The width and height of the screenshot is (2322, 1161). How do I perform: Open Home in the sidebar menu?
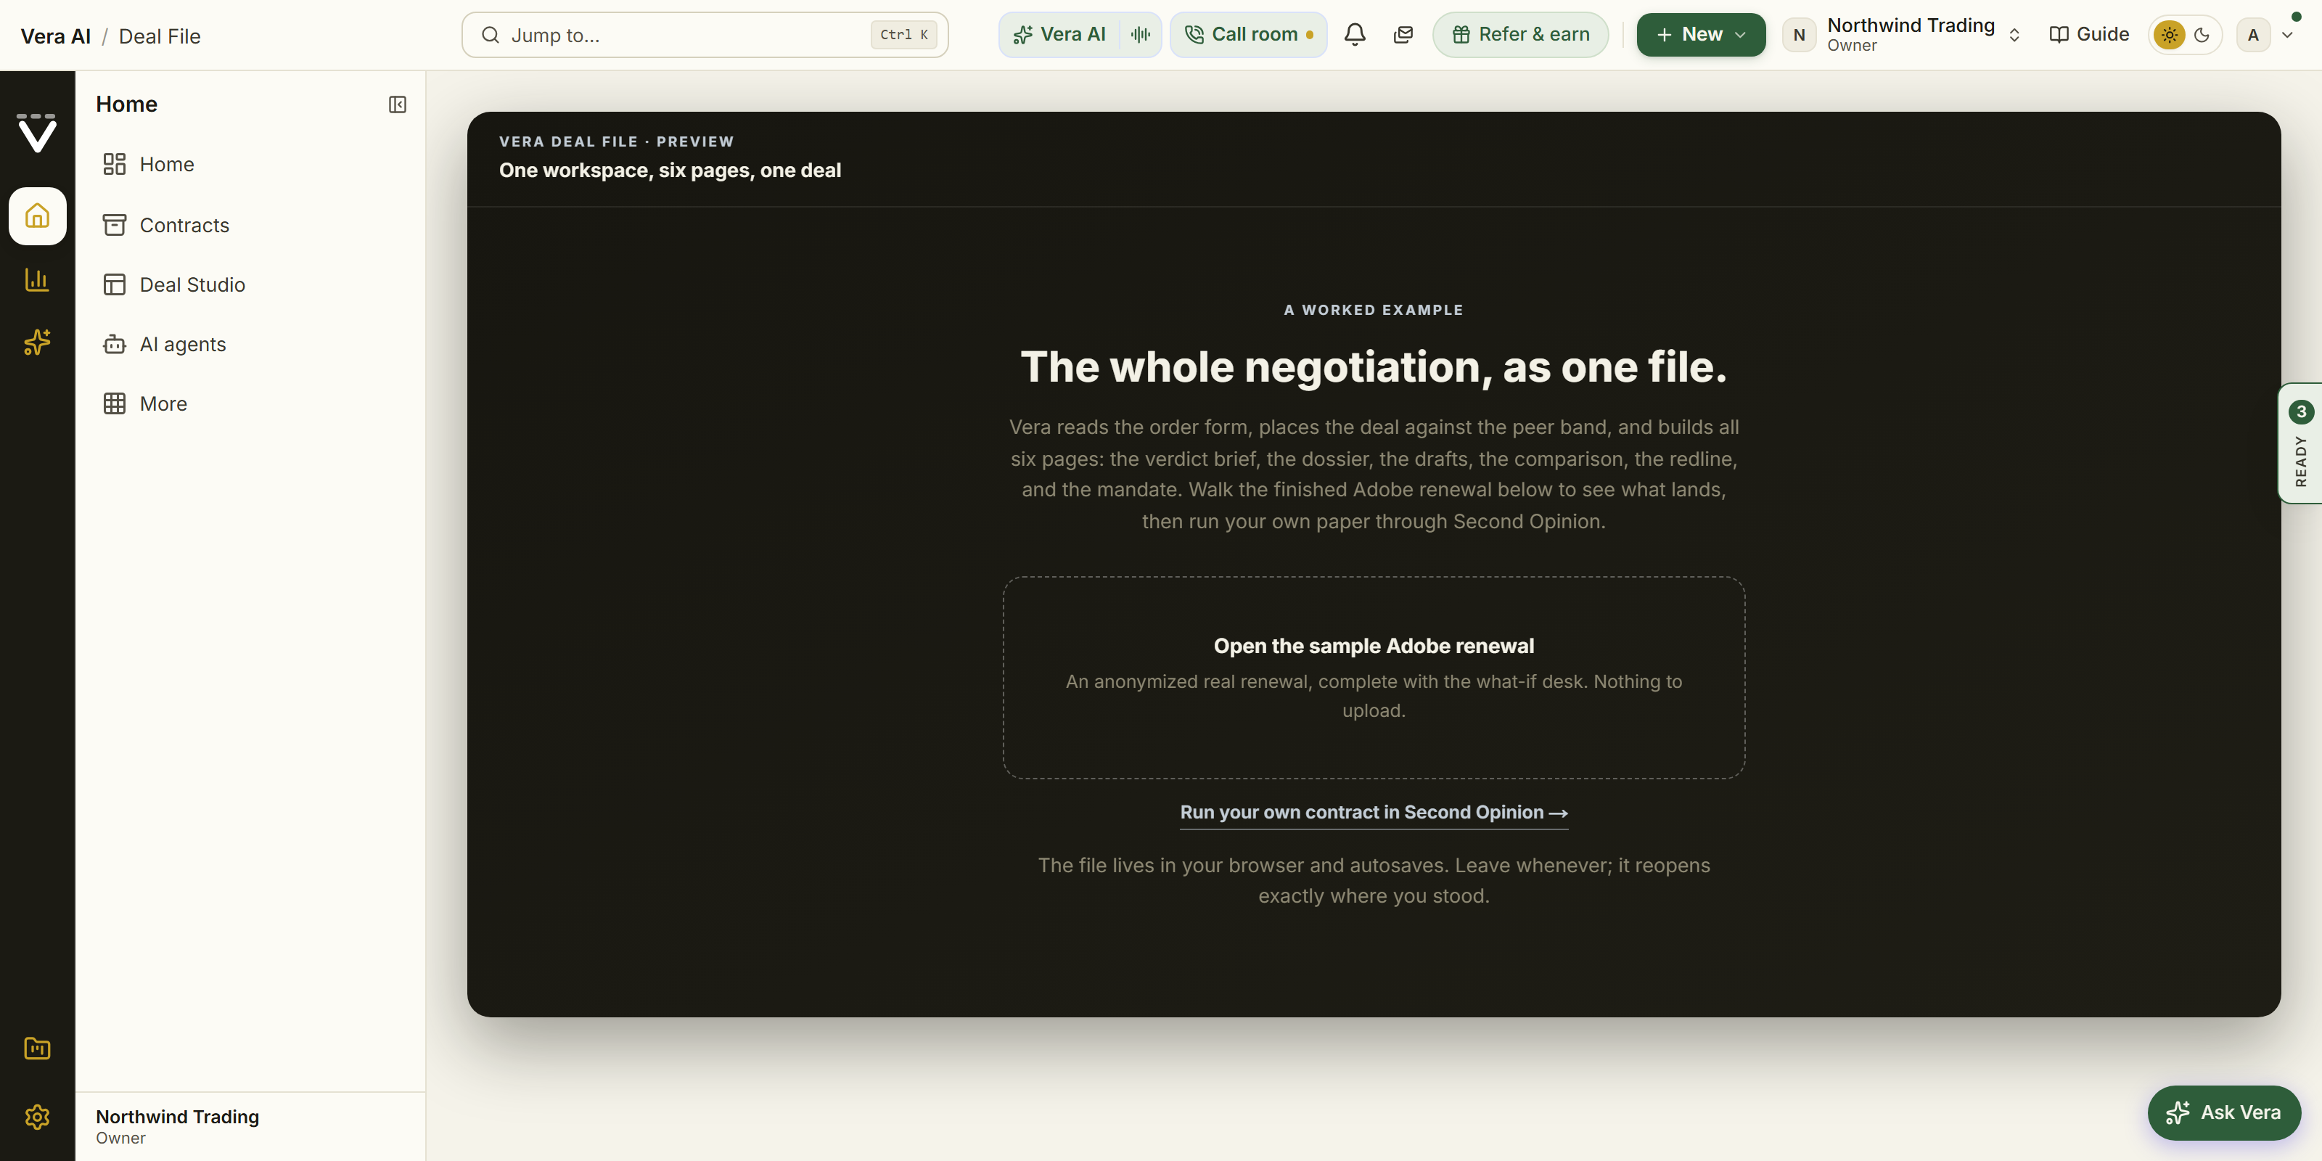pyautogui.click(x=250, y=164)
